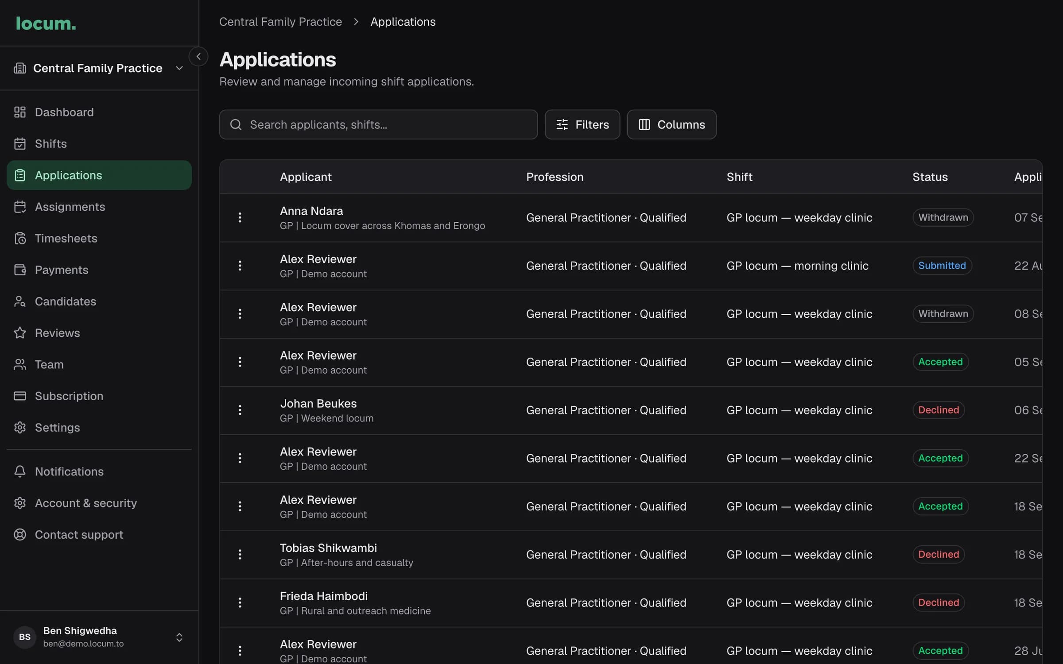Click the Applications breadcrumb
The height and width of the screenshot is (664, 1063).
[x=403, y=22]
